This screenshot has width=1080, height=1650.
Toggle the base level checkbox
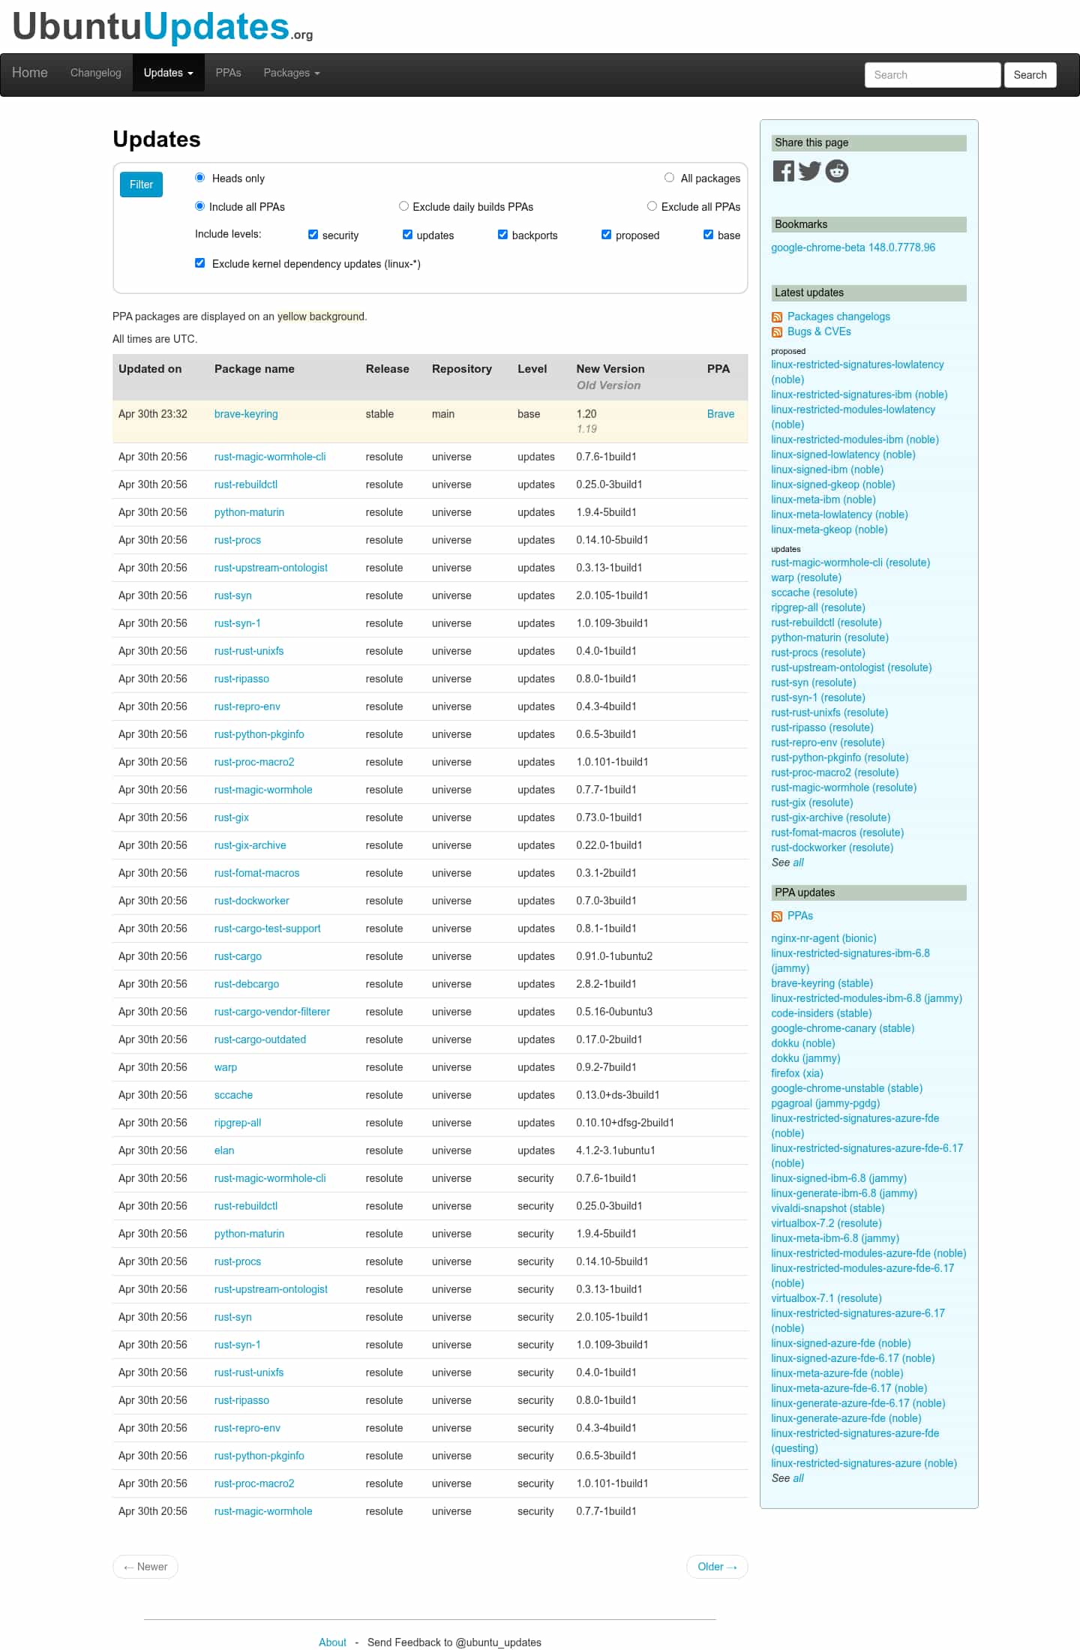(x=708, y=235)
